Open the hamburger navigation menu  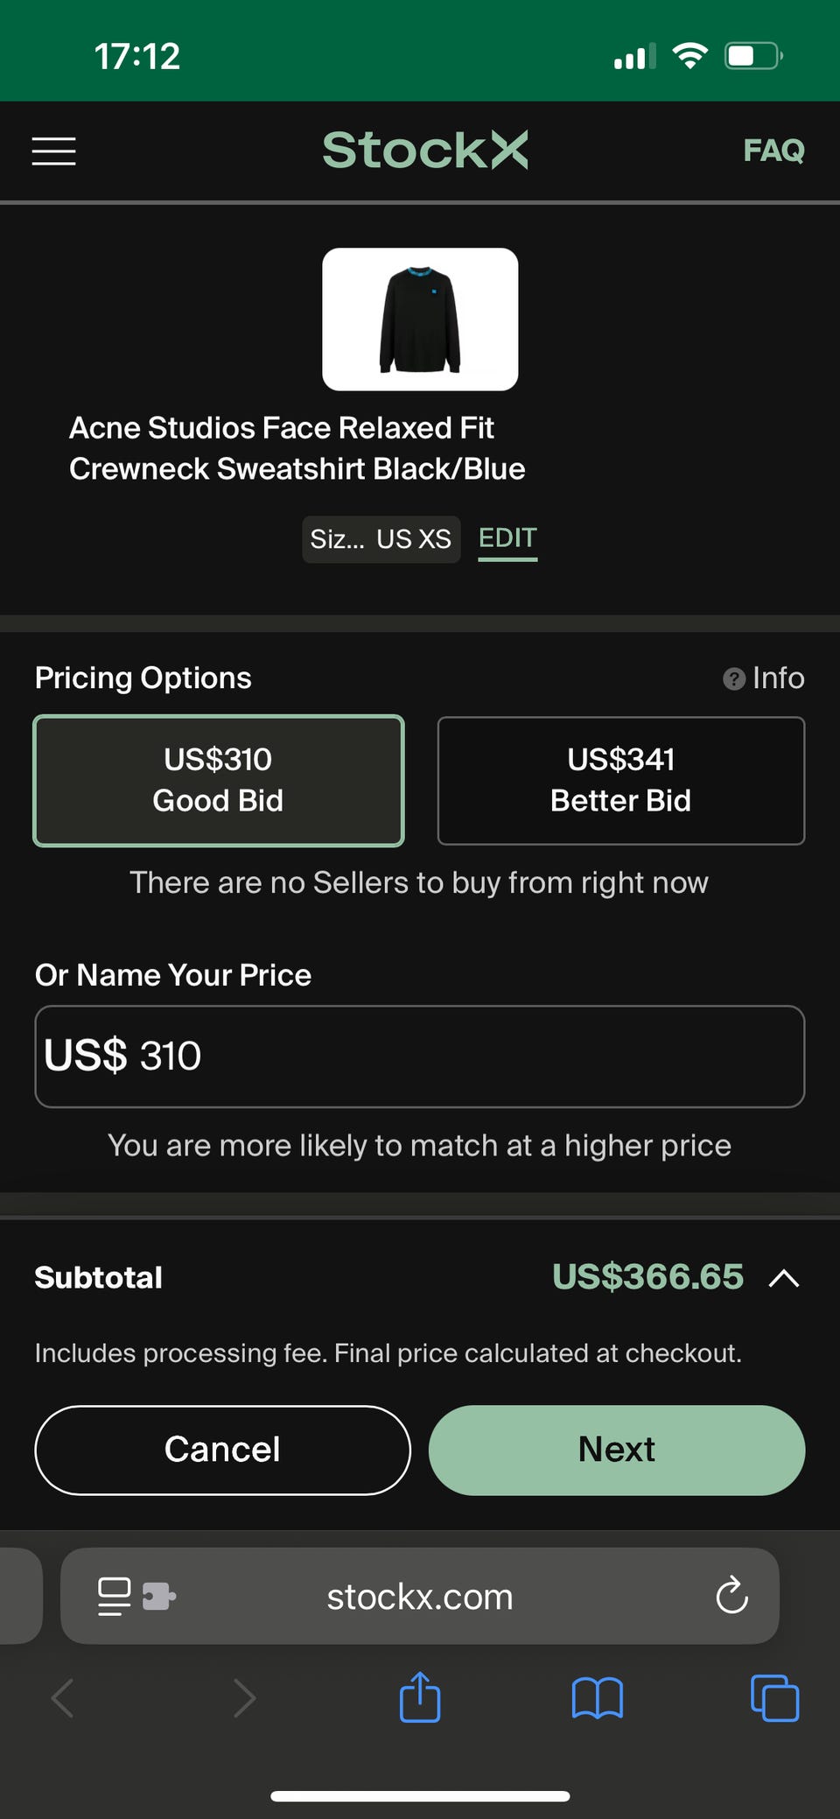coord(53,151)
